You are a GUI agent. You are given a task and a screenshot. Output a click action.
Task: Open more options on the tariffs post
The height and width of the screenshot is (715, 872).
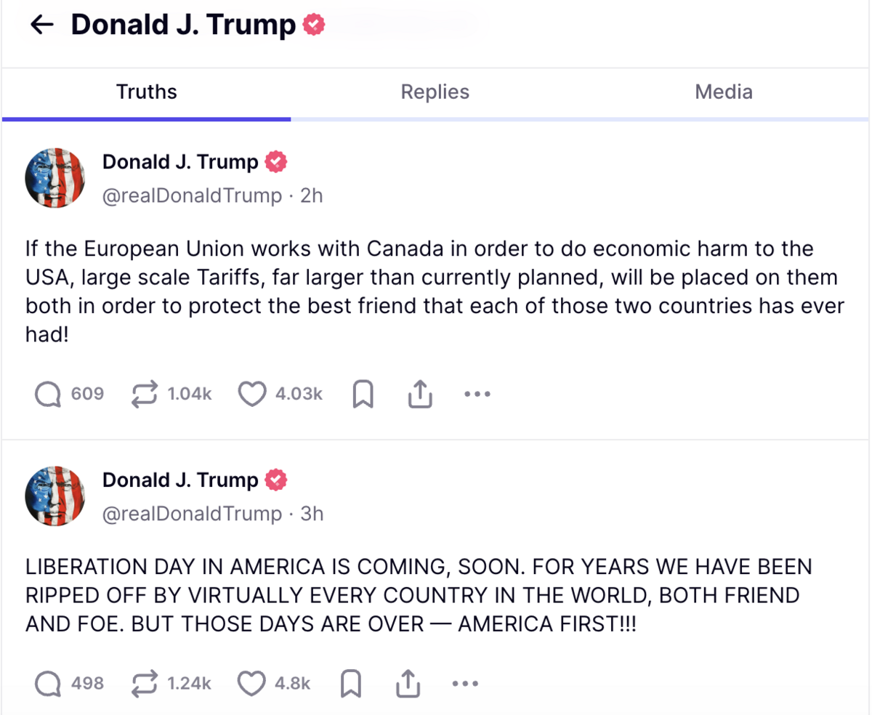[x=477, y=395]
